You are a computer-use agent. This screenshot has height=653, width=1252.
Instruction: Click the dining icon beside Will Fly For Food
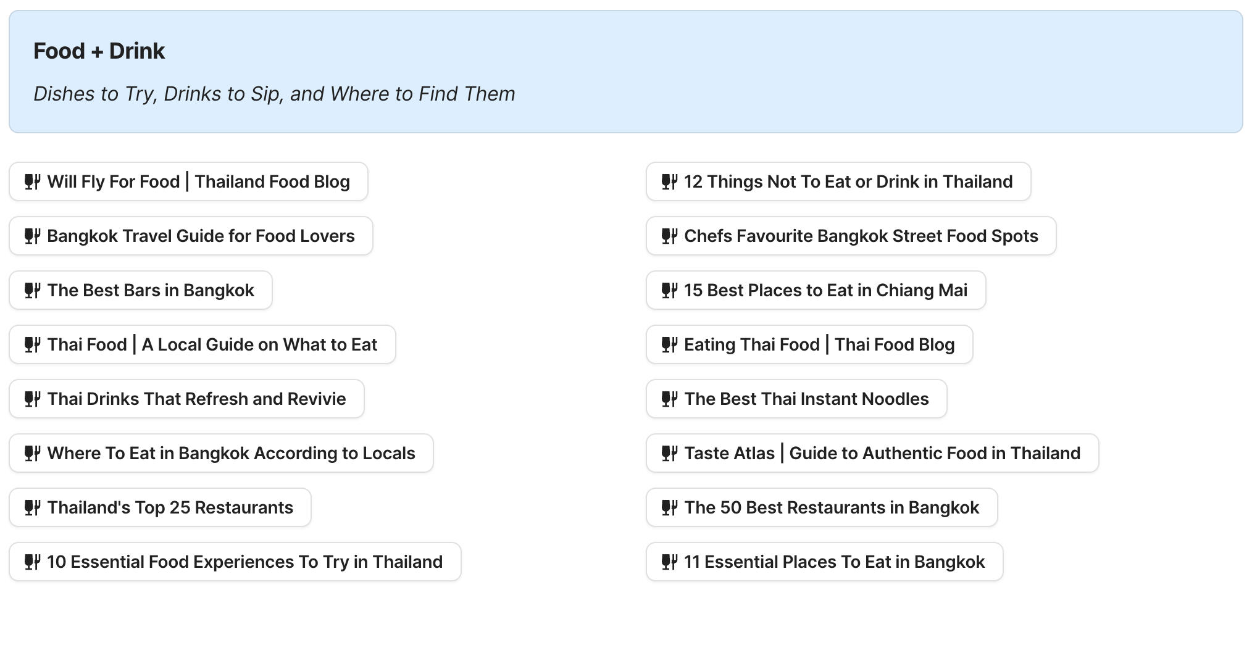(32, 181)
